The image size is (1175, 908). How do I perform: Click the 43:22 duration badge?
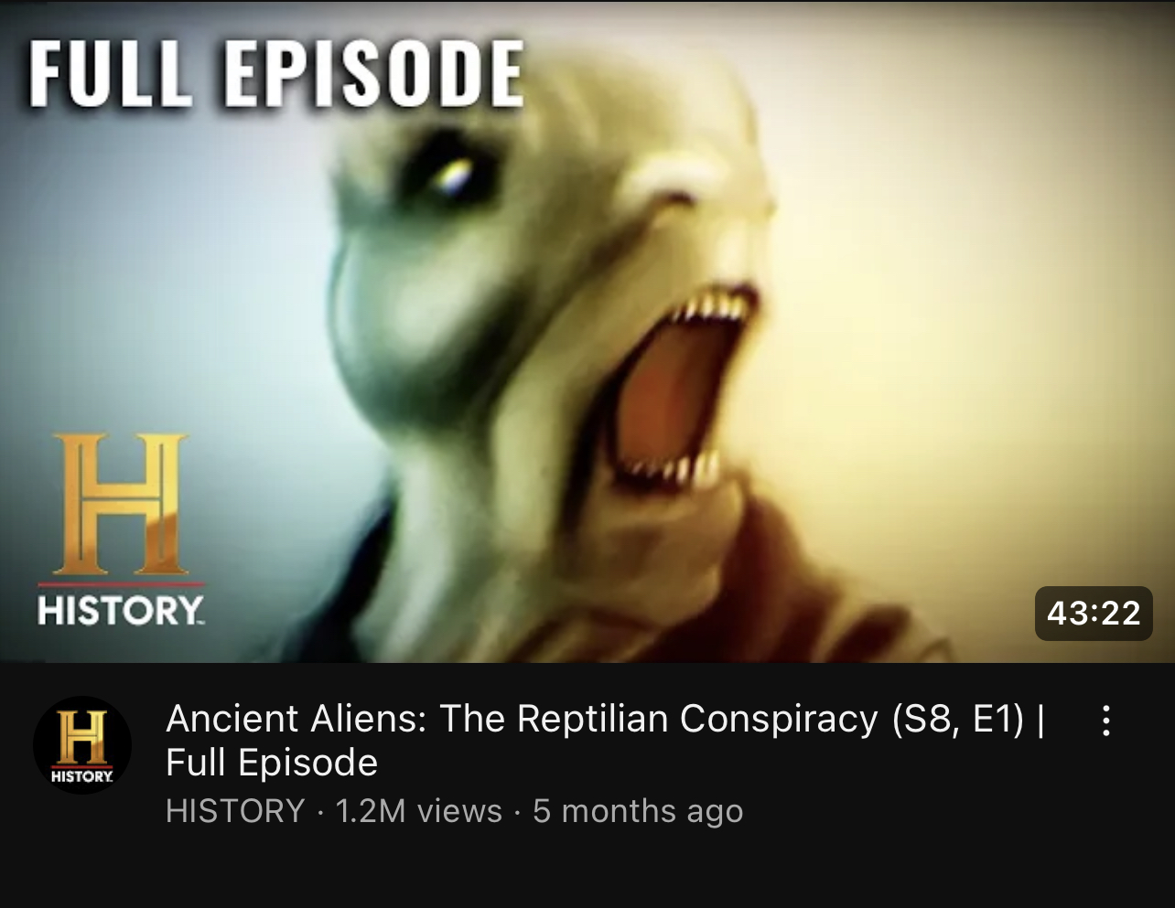[1094, 613]
